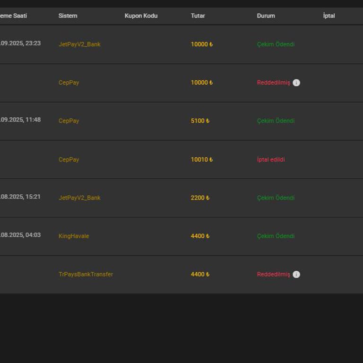Viewport: 363px width, 363px height.
Task: Select the İptal column header
Action: (x=329, y=16)
